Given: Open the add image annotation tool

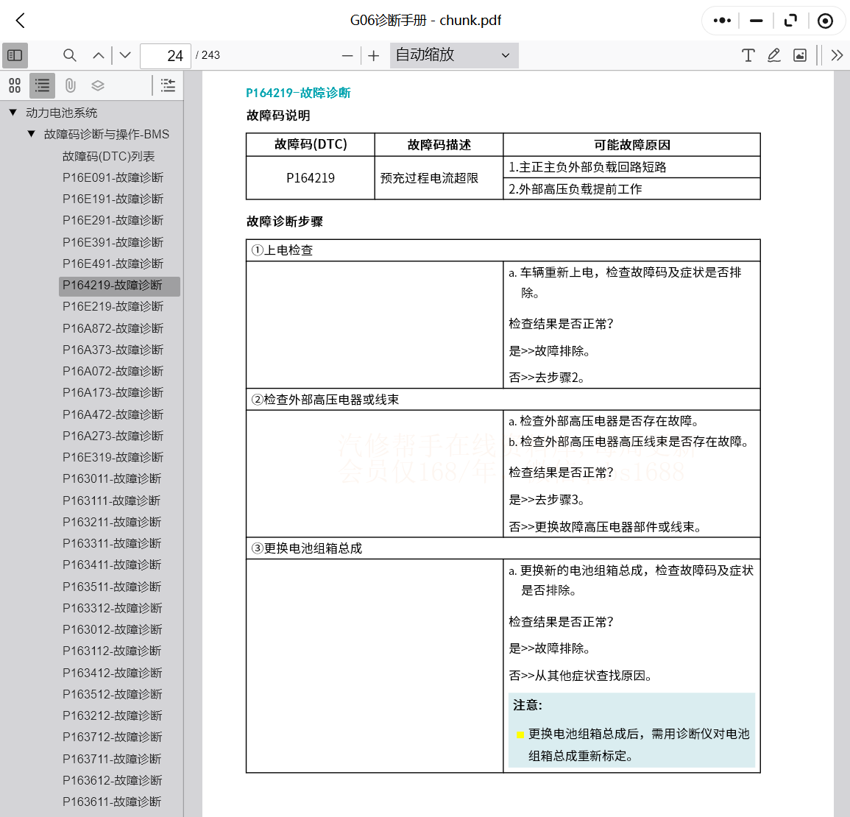Looking at the screenshot, I should pyautogui.click(x=799, y=55).
